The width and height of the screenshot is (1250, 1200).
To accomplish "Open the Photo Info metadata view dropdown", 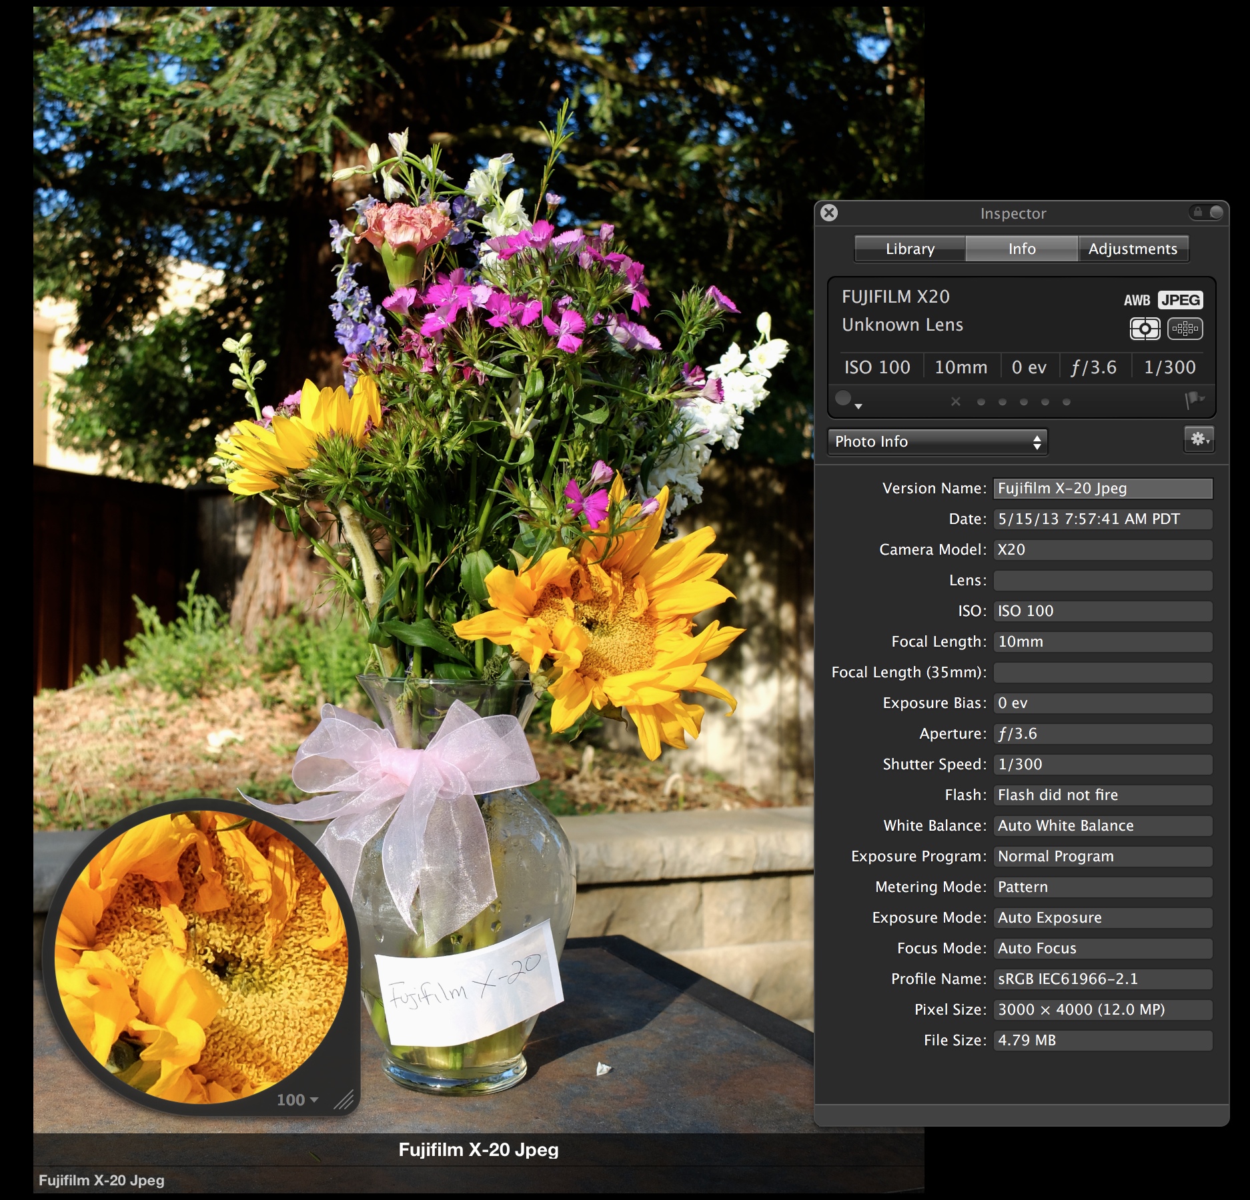I will [937, 441].
